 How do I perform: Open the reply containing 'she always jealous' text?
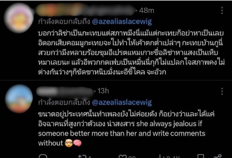pos(126,129)
